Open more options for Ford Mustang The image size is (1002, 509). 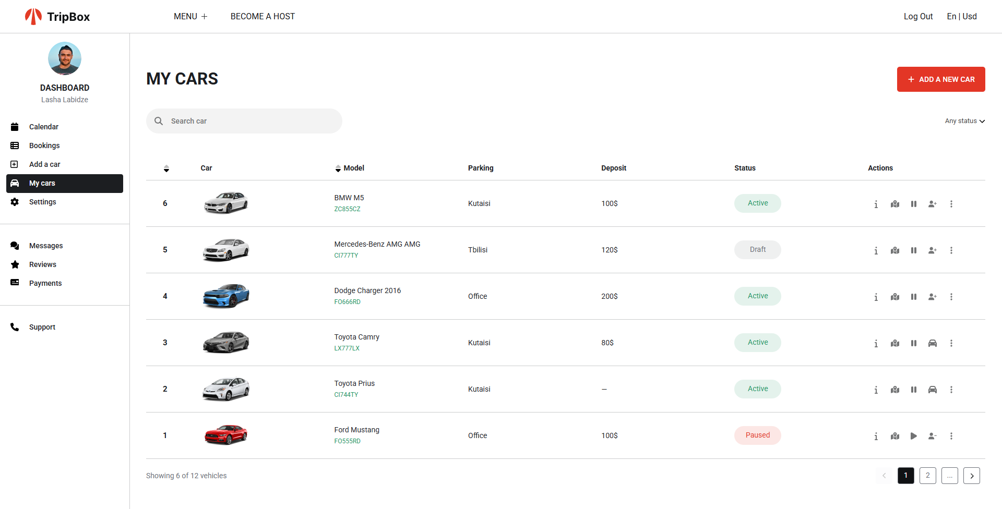pyautogui.click(x=951, y=436)
